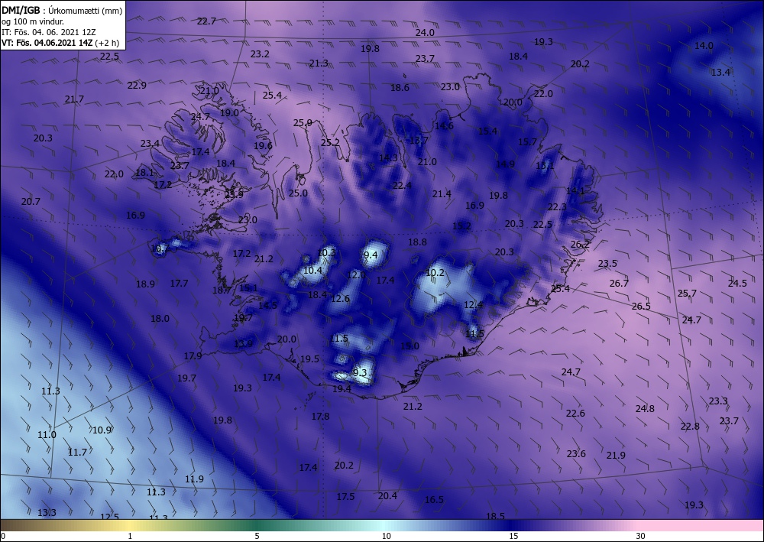764x542 pixels.
Task: Select the map value 19.6
Action: pos(263,145)
